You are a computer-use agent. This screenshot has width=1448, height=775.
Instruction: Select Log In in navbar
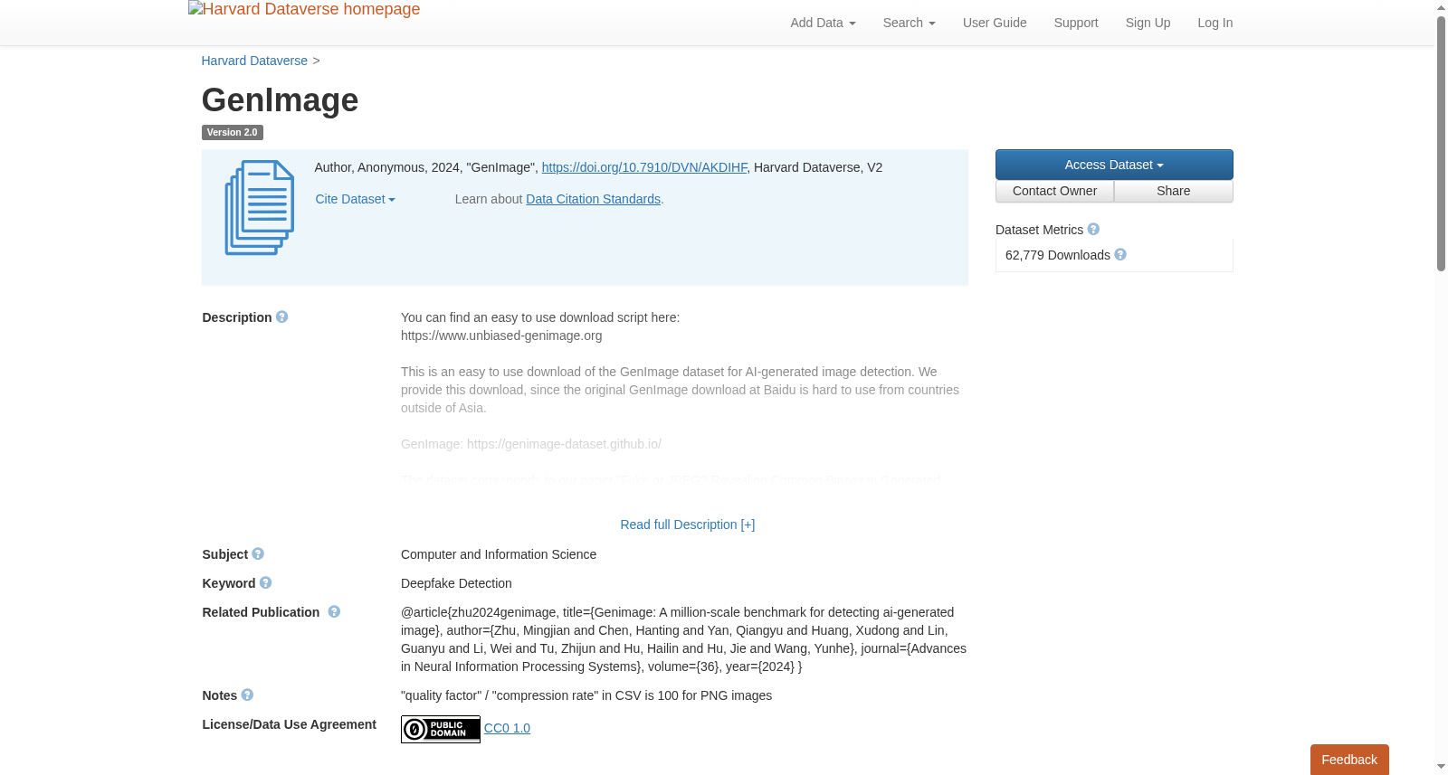1215,23
